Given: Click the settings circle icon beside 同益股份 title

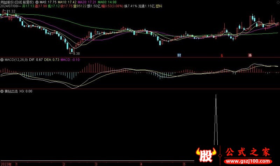Looking at the screenshot, I should (37, 2).
